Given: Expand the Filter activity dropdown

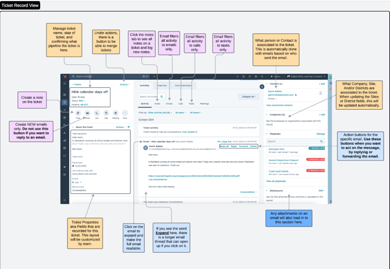Looking at the screenshot, I should pyautogui.click(x=160, y=113).
